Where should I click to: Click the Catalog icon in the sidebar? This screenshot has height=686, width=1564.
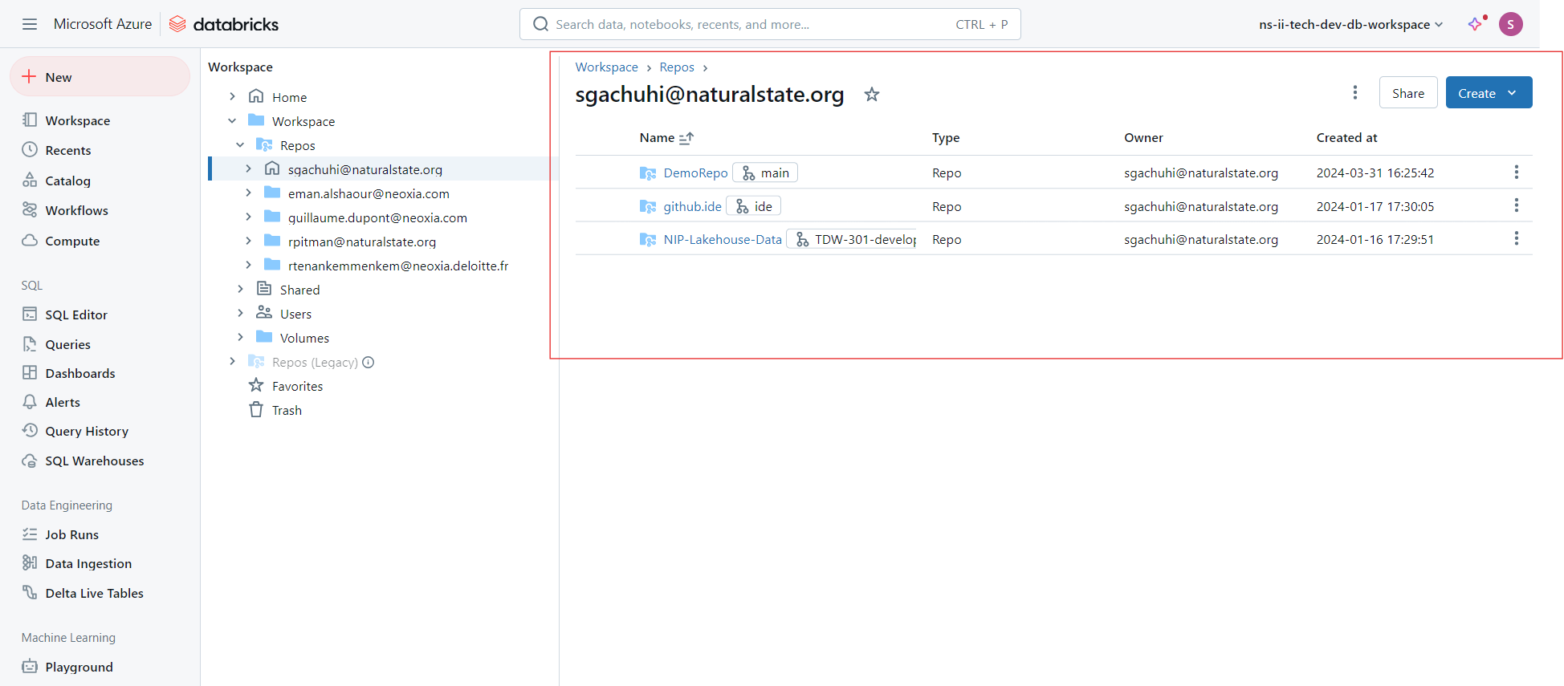click(x=30, y=180)
